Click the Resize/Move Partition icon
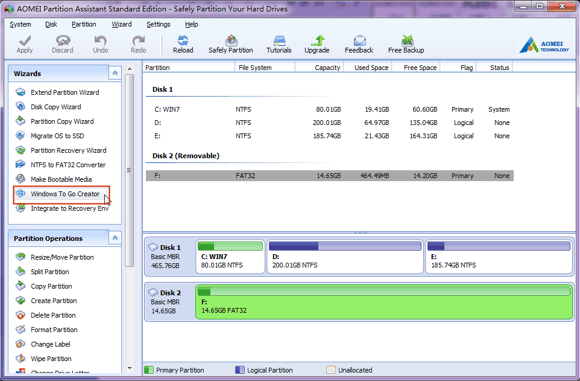This screenshot has width=580, height=381. pyautogui.click(x=20, y=257)
